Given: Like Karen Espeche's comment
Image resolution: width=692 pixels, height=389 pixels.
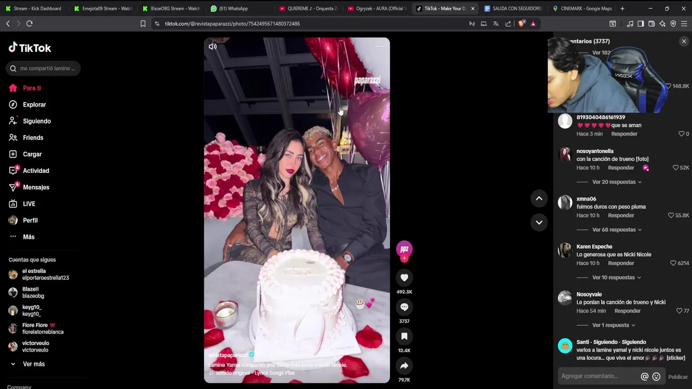Looking at the screenshot, I should point(673,263).
